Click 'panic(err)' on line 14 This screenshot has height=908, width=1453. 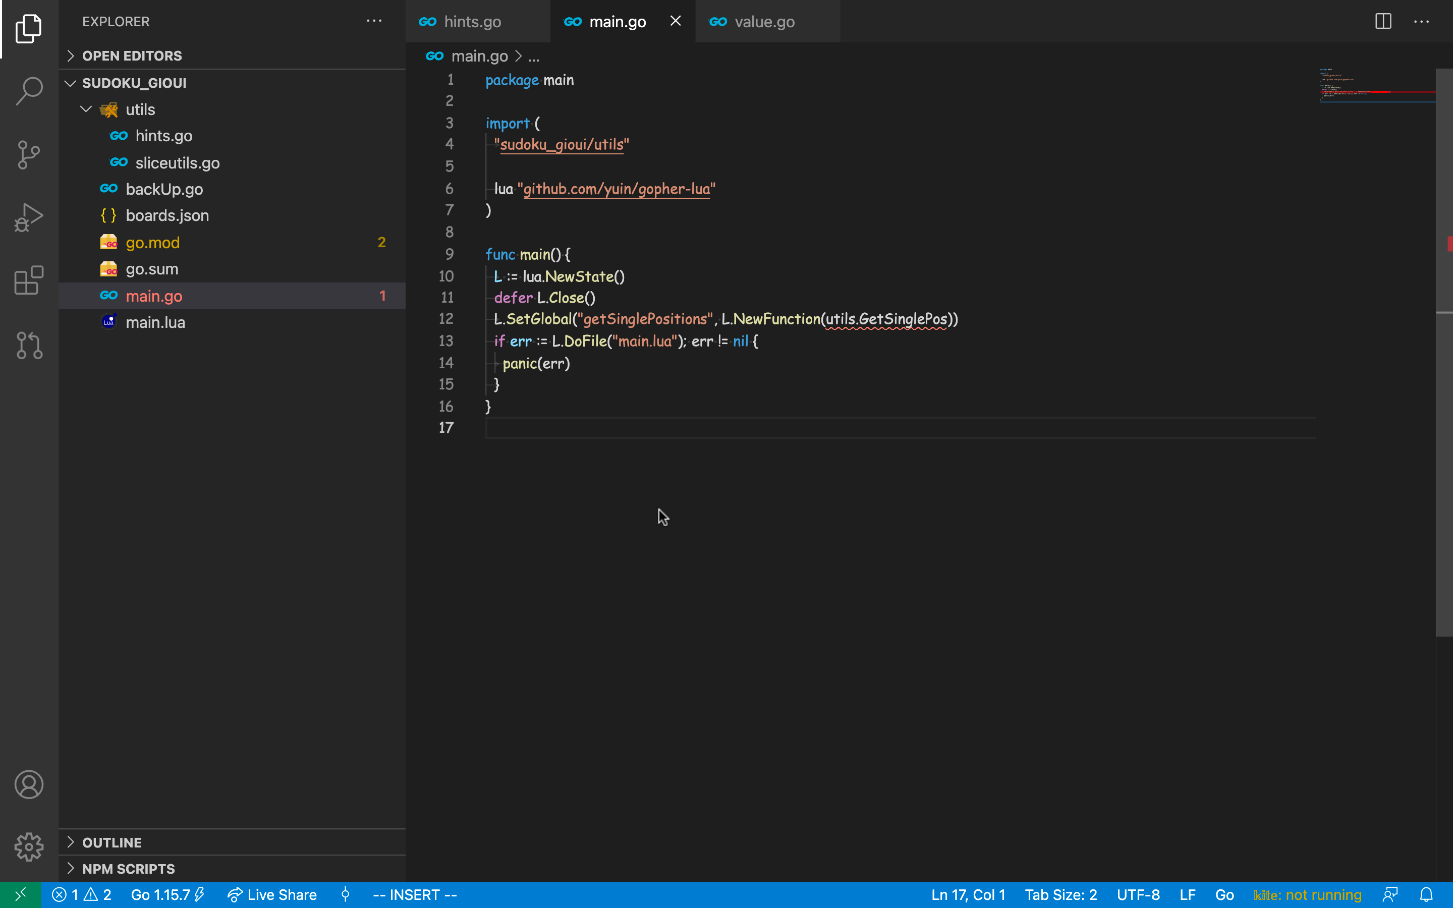tap(536, 363)
